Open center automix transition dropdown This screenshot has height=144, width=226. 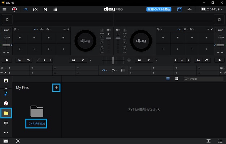click(x=105, y=71)
